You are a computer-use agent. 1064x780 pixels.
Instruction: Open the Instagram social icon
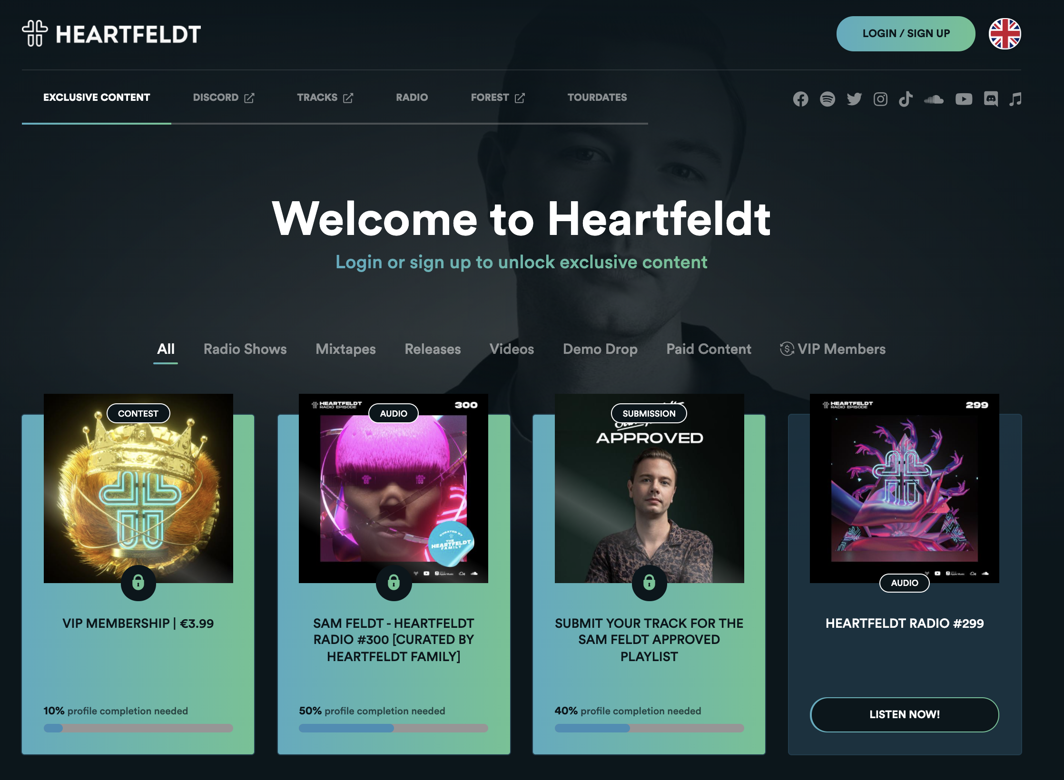coord(880,99)
